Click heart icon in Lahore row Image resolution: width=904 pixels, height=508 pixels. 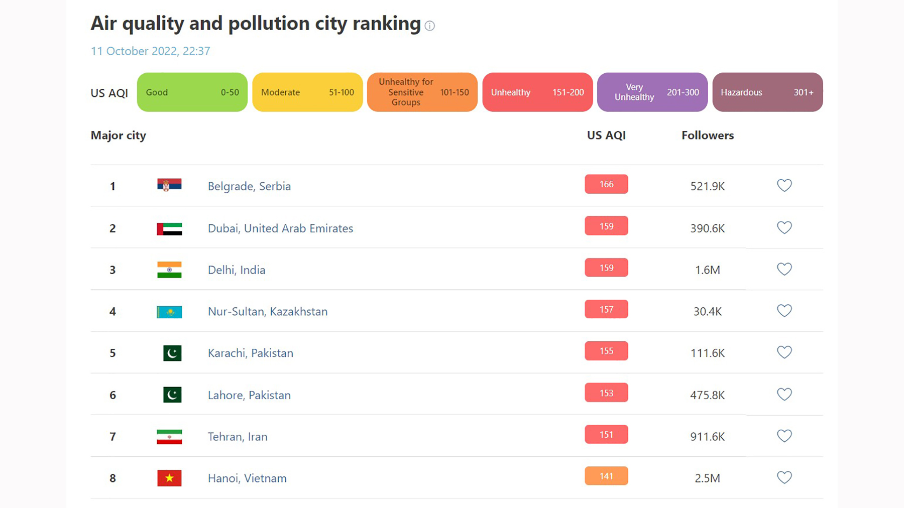coord(784,395)
